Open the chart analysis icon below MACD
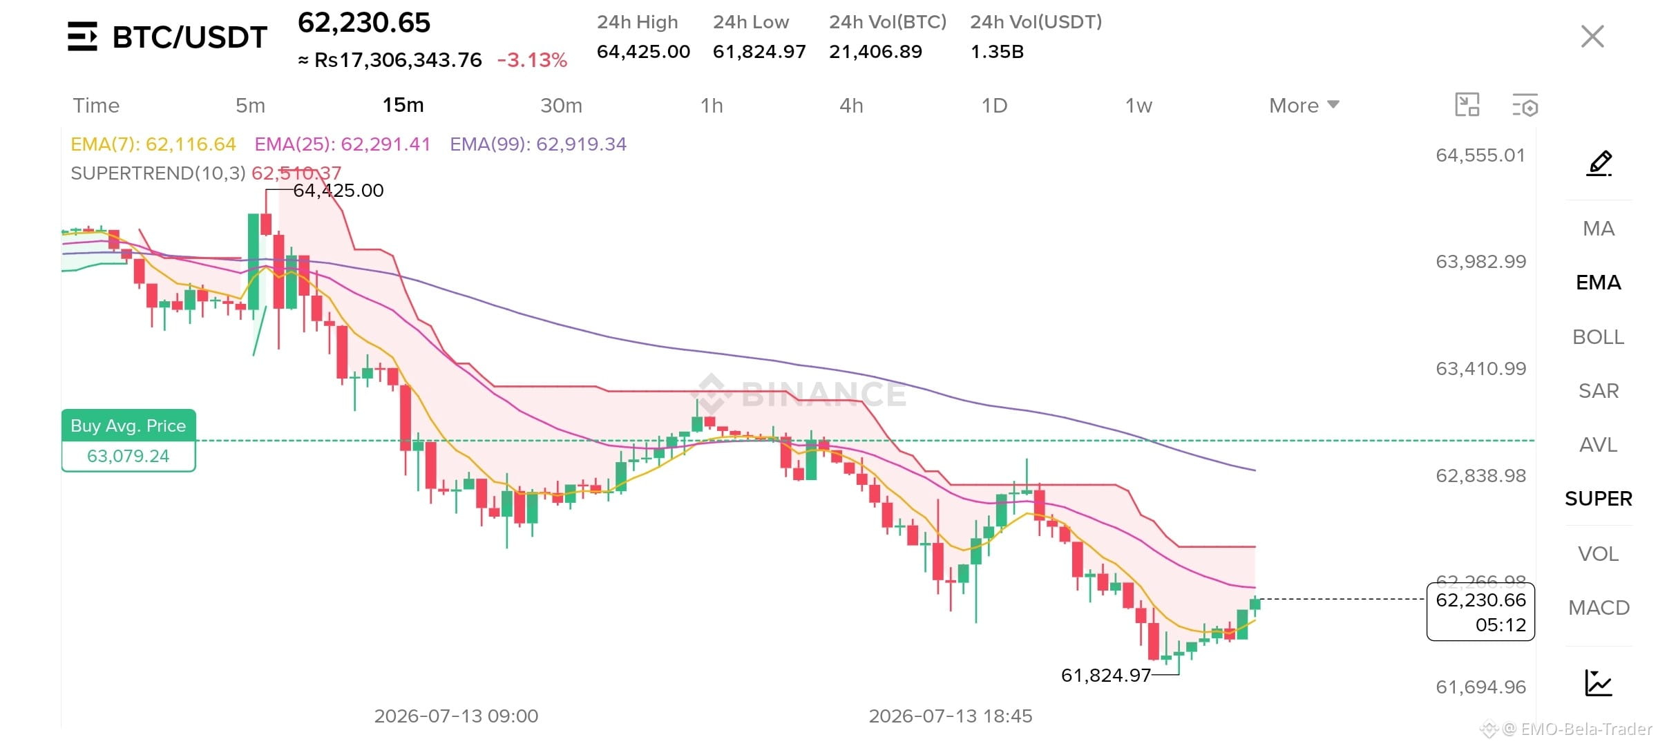Screen dimensions: 1658x746 [1598, 683]
